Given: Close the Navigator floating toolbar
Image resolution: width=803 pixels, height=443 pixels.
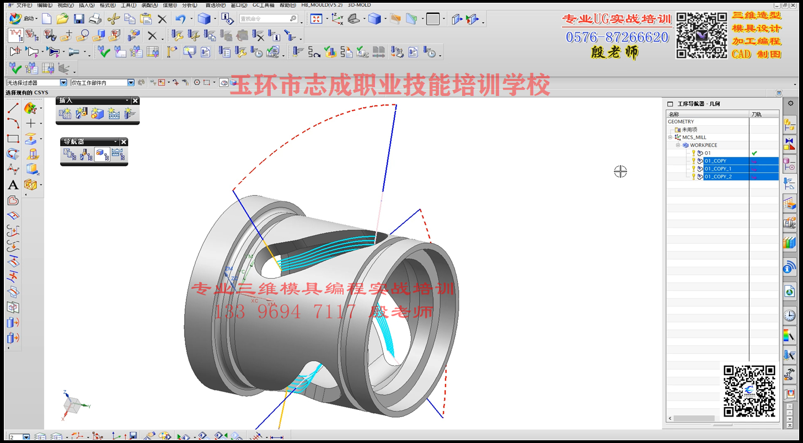Looking at the screenshot, I should [x=124, y=142].
